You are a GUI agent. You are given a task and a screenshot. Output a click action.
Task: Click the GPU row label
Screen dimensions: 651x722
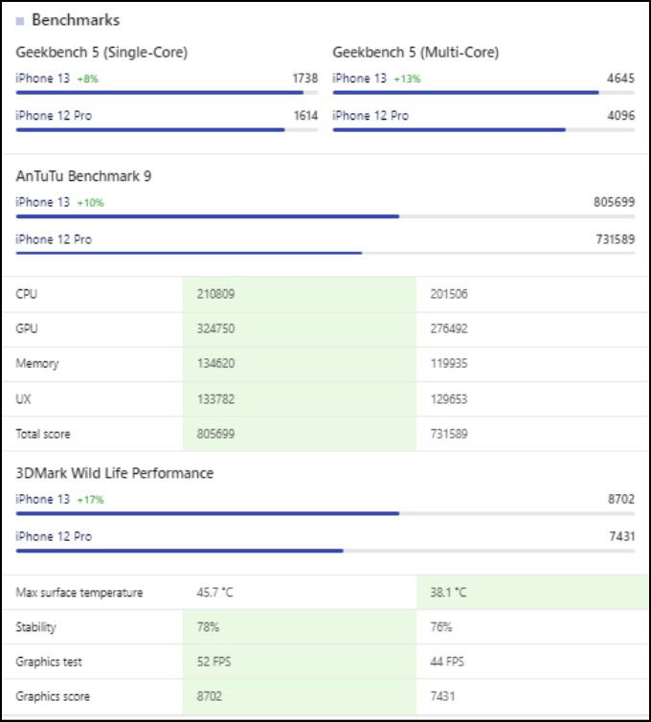pyautogui.click(x=26, y=328)
